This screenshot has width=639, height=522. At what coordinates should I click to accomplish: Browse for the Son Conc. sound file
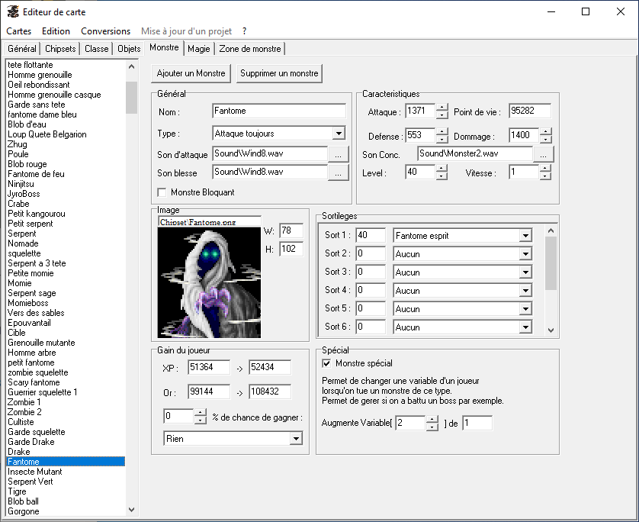(x=543, y=154)
